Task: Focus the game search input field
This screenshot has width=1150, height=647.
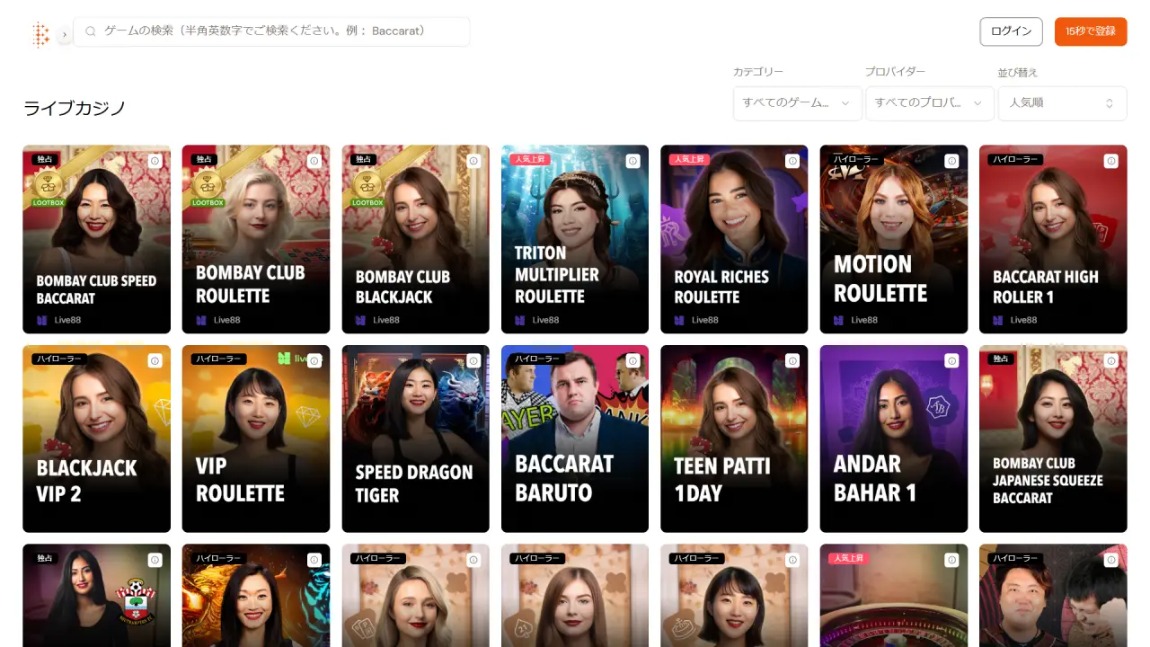Action: tap(271, 31)
